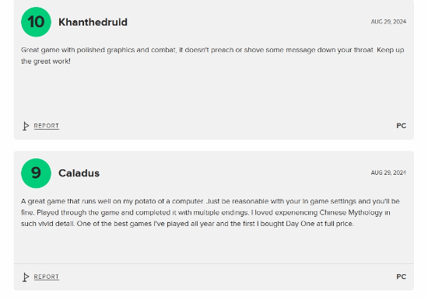This screenshot has height=299, width=428.
Task: Click the flag icon in Khanthedruid's review
Action: pos(26,126)
